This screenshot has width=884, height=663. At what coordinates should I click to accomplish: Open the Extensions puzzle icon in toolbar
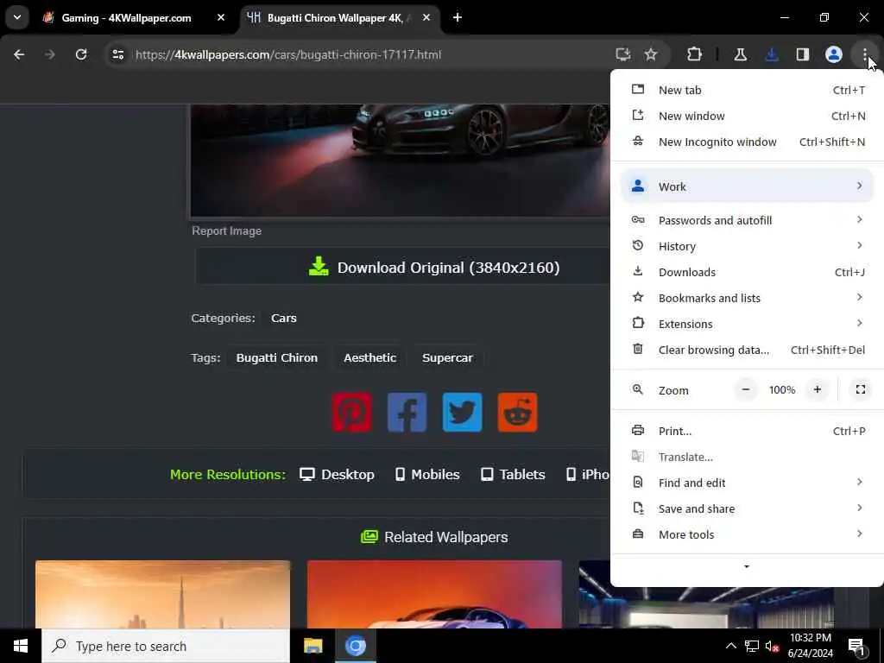click(x=695, y=54)
